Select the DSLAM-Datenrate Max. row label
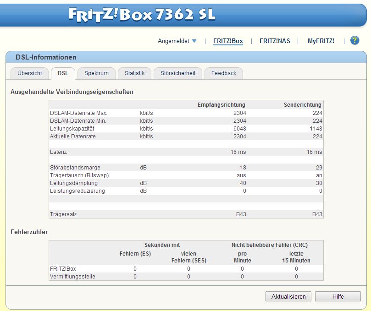 (78, 113)
